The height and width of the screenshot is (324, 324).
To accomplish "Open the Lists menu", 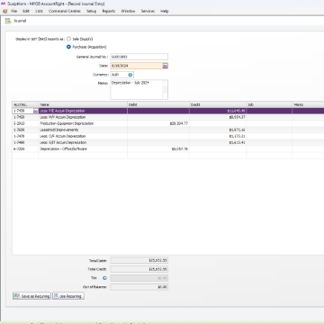I will tap(39, 11).
